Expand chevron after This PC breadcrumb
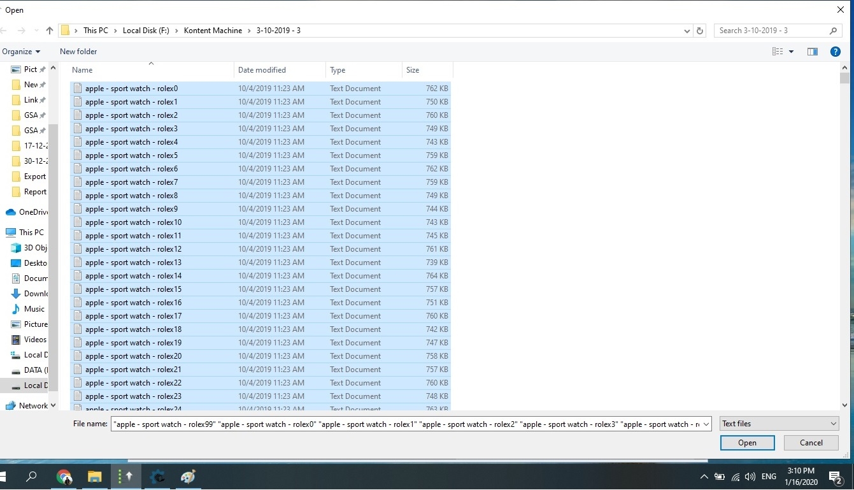This screenshot has width=854, height=490. click(x=115, y=31)
